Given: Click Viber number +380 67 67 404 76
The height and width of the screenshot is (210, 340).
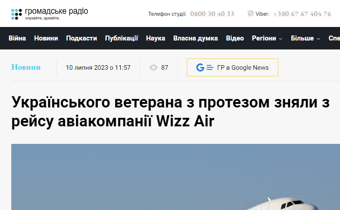Looking at the screenshot, I should (302, 14).
